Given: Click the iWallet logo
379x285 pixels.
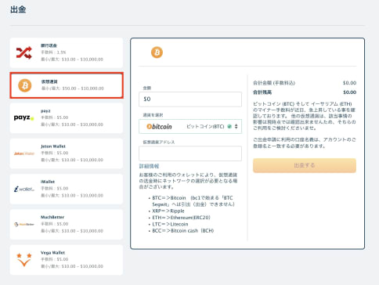Looking at the screenshot, I should 24,189.
